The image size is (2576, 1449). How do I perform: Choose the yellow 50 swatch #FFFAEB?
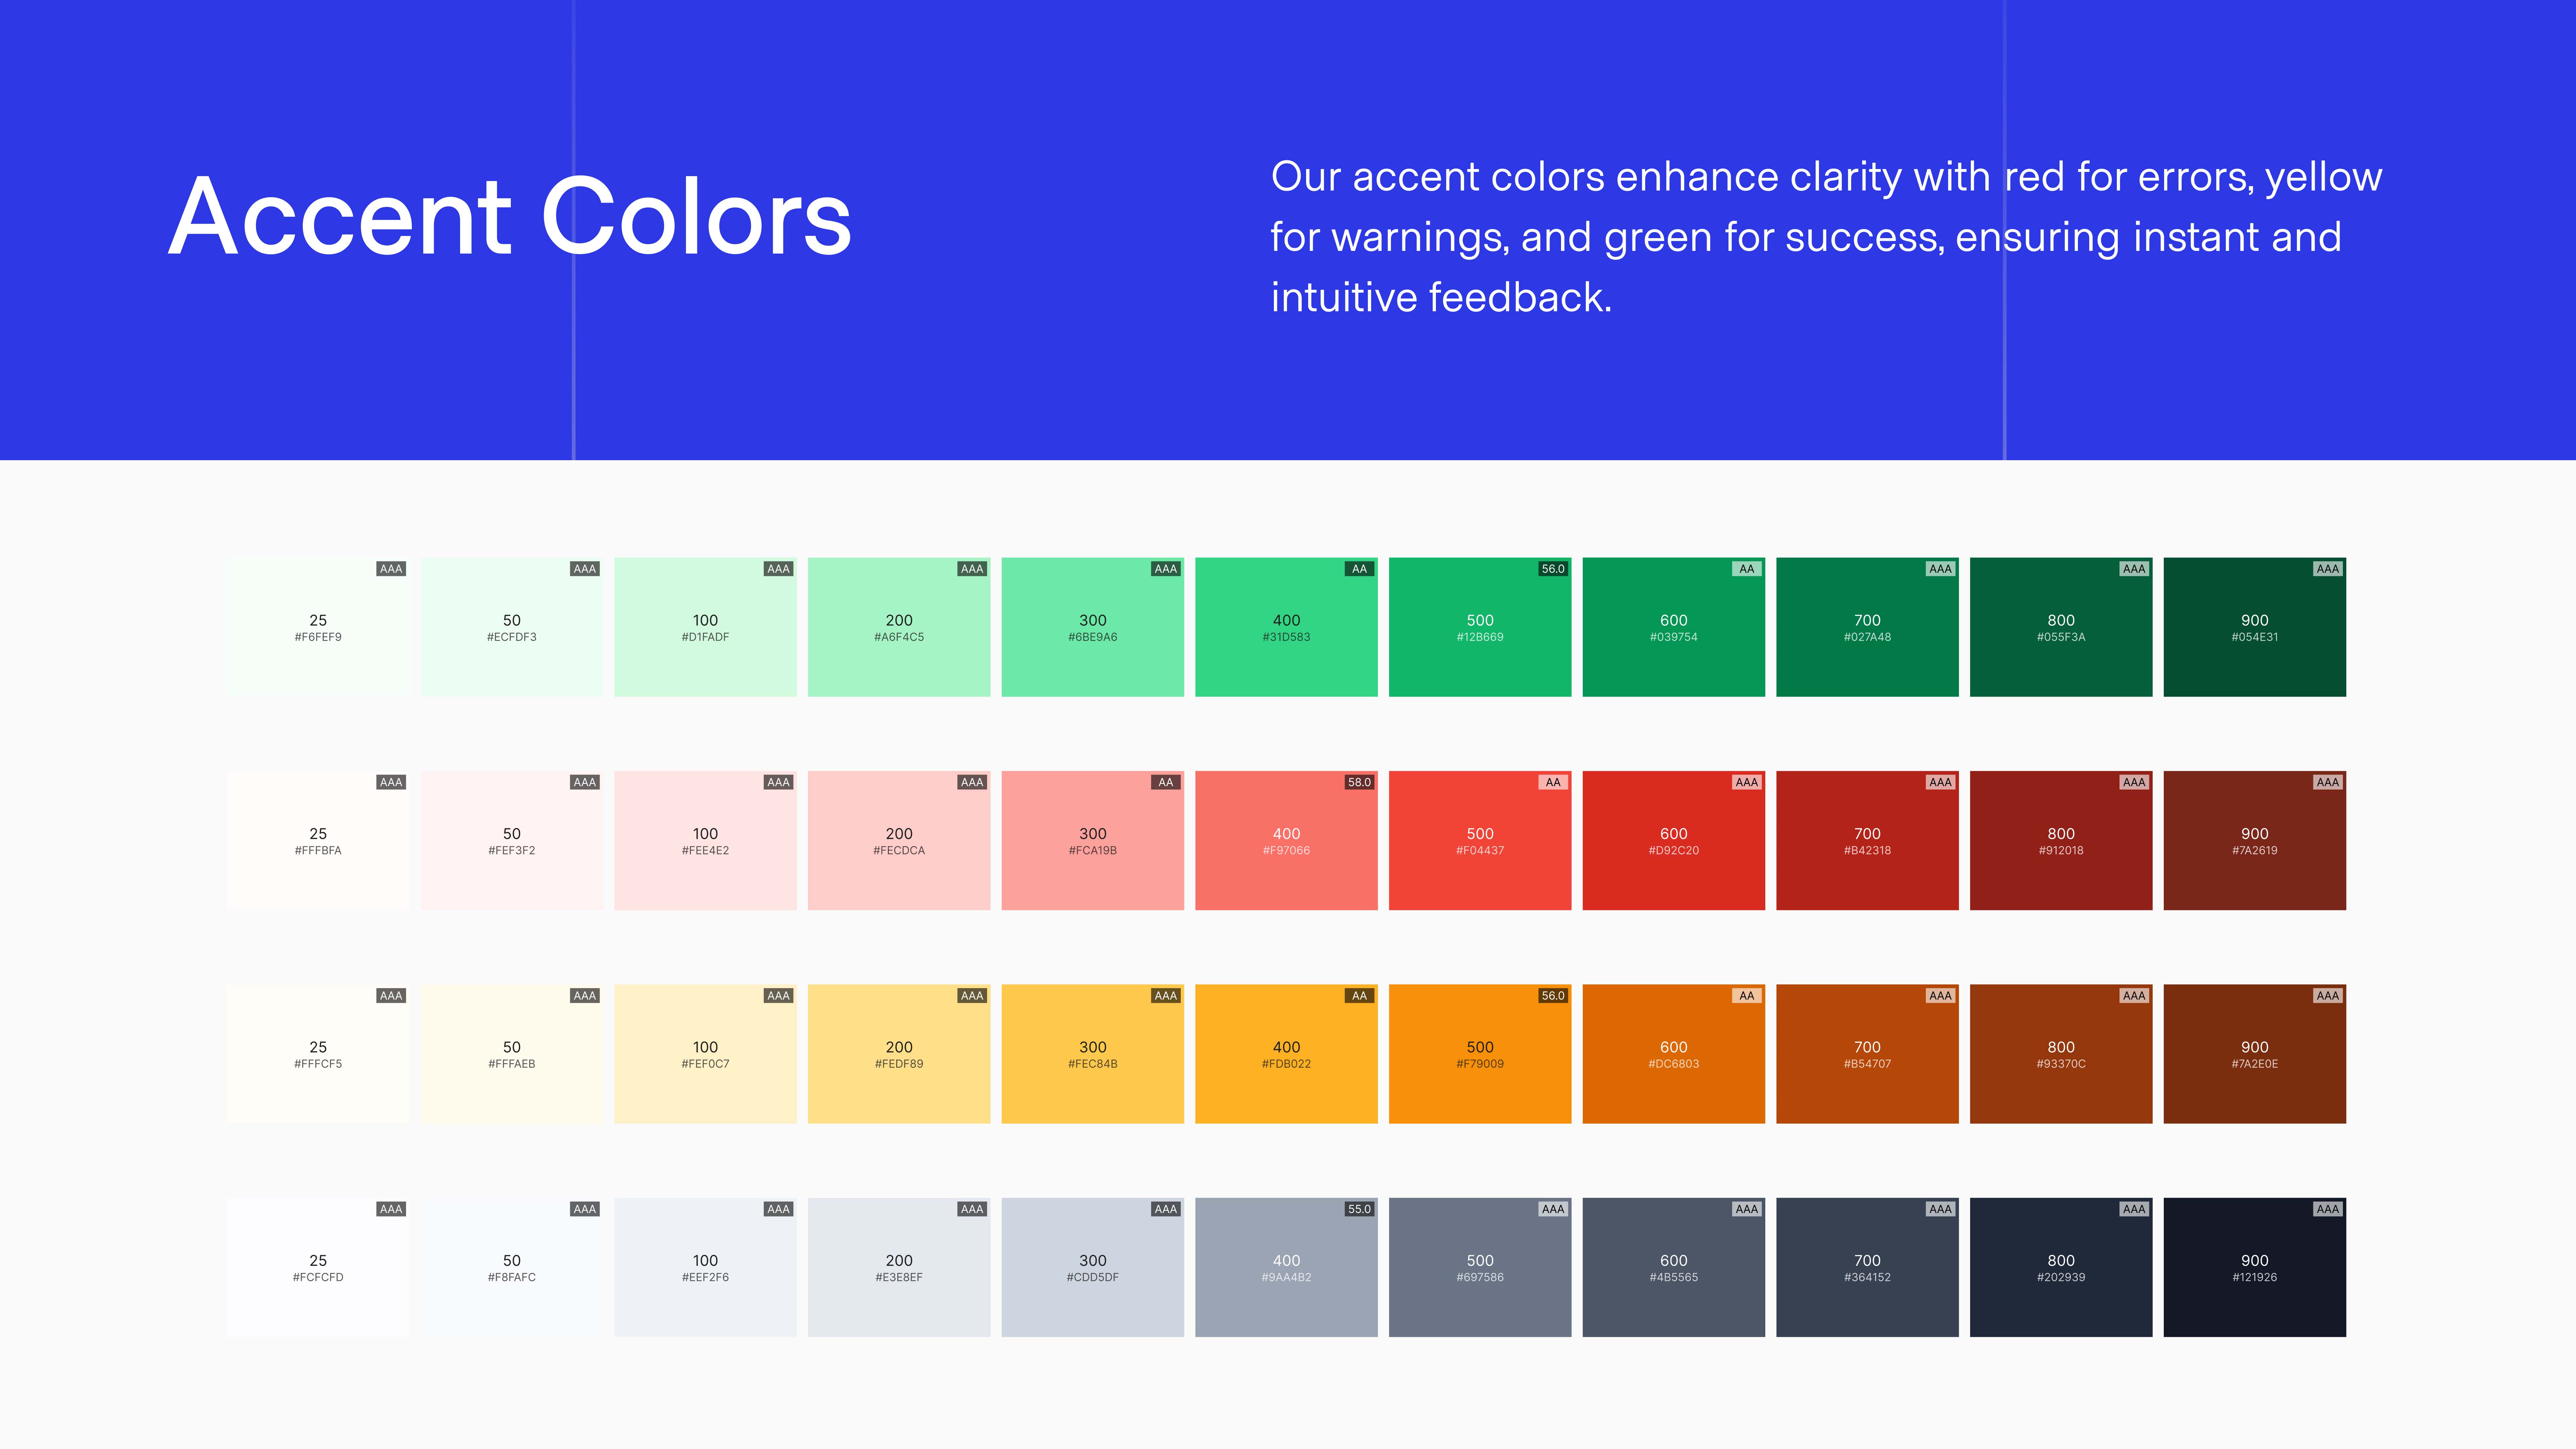click(x=512, y=1054)
